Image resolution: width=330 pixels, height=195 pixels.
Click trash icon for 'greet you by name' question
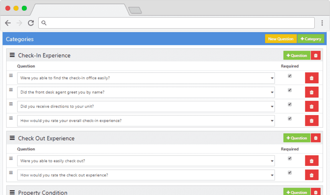312,92
